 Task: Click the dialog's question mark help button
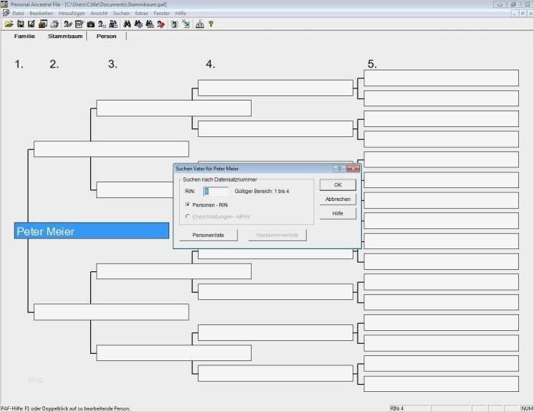(339, 169)
